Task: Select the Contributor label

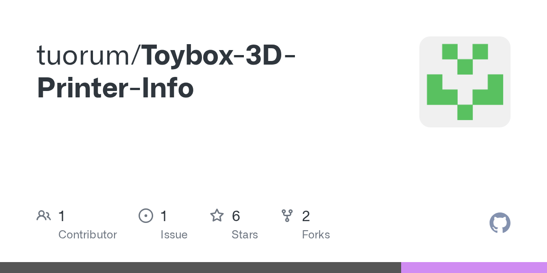Action: pyautogui.click(x=88, y=235)
